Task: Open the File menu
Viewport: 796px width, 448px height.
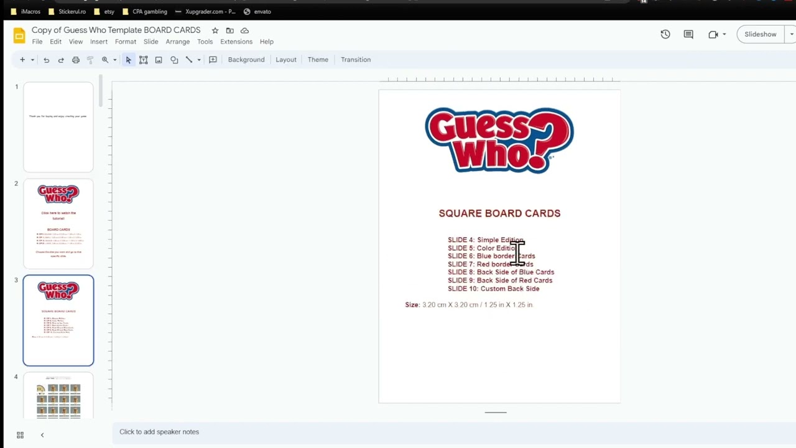Action: coord(37,42)
